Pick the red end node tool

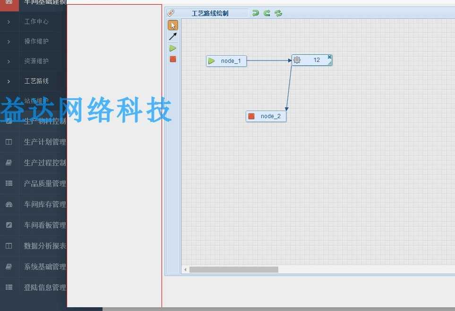172,59
